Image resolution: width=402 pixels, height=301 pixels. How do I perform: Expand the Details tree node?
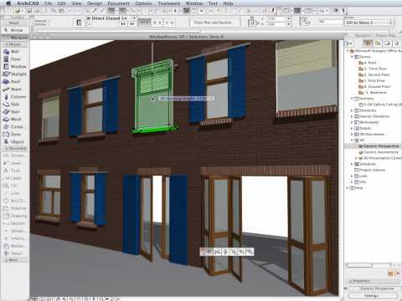pos(352,128)
